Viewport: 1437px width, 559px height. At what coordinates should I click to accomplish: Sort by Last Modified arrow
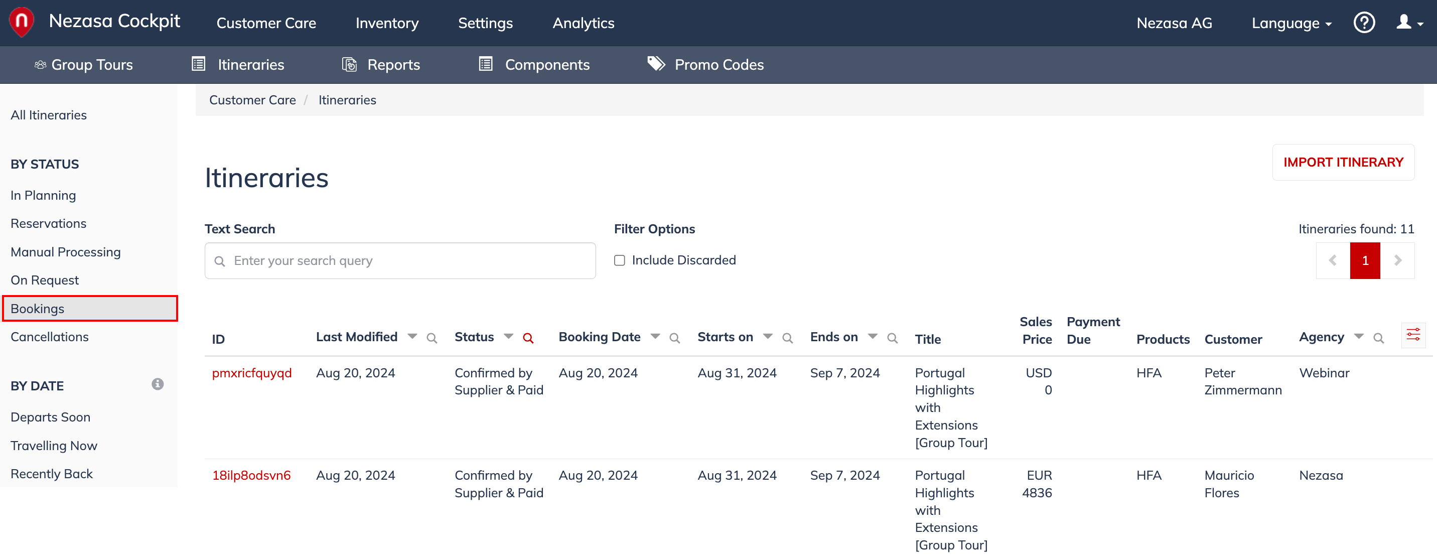click(x=412, y=336)
